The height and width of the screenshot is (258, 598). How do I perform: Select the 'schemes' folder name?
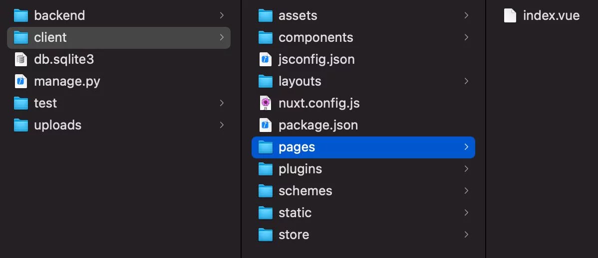pos(305,191)
